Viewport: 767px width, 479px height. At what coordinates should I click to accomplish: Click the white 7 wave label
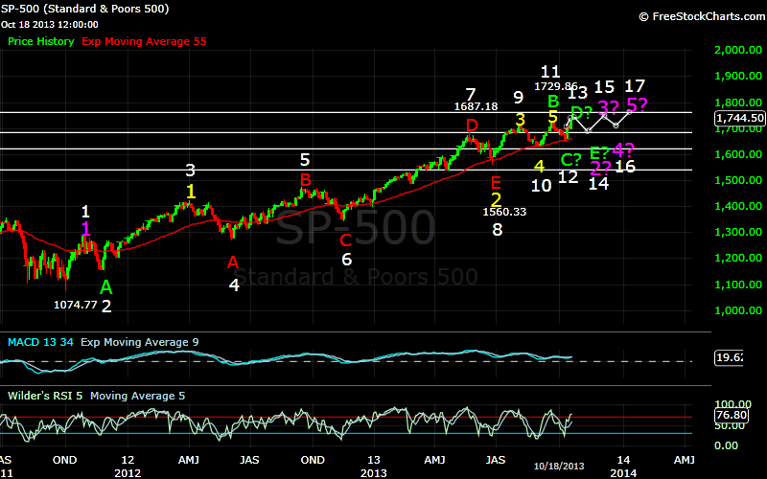click(x=471, y=94)
